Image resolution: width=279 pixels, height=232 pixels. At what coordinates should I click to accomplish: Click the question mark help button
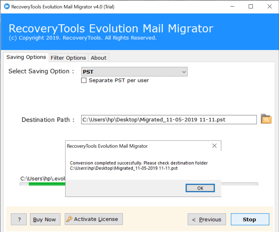click(x=19, y=219)
